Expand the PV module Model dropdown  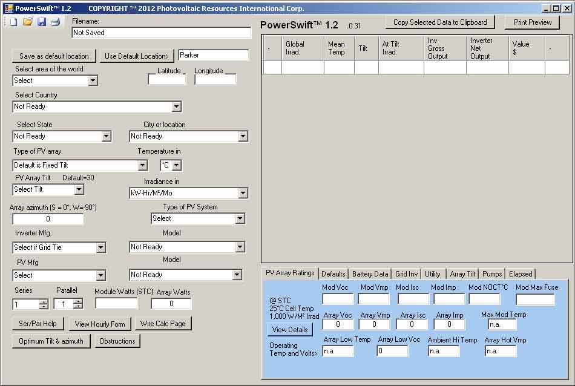point(237,275)
